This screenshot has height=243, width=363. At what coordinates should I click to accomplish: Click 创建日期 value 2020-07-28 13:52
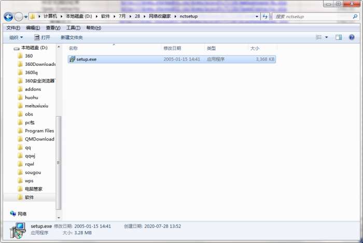pyautogui.click(x=162, y=226)
